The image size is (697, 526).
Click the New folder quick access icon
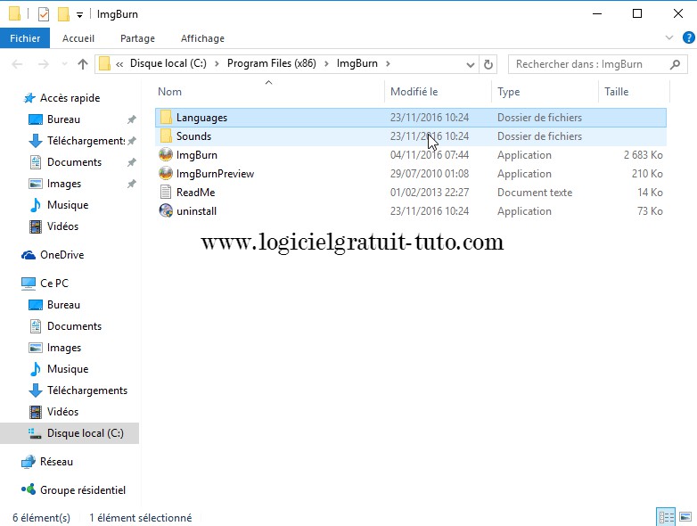click(x=63, y=14)
